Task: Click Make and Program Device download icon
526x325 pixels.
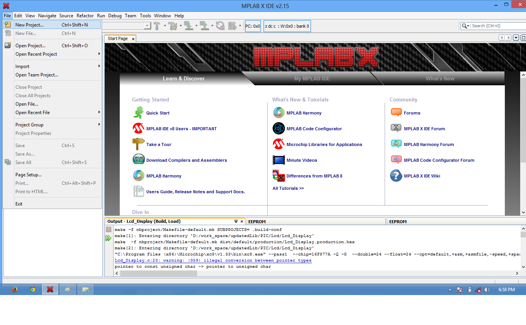Action: click(188, 26)
